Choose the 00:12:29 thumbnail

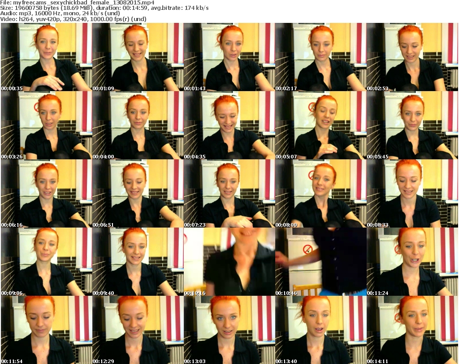click(138, 330)
